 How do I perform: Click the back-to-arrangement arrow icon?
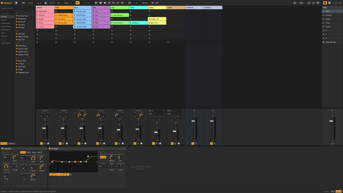(122, 3)
